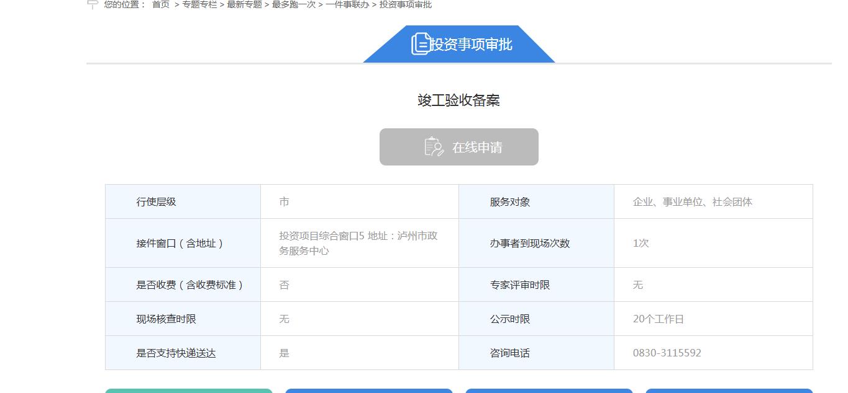Click the document icon in the blue header
848x393 pixels.
coord(421,44)
